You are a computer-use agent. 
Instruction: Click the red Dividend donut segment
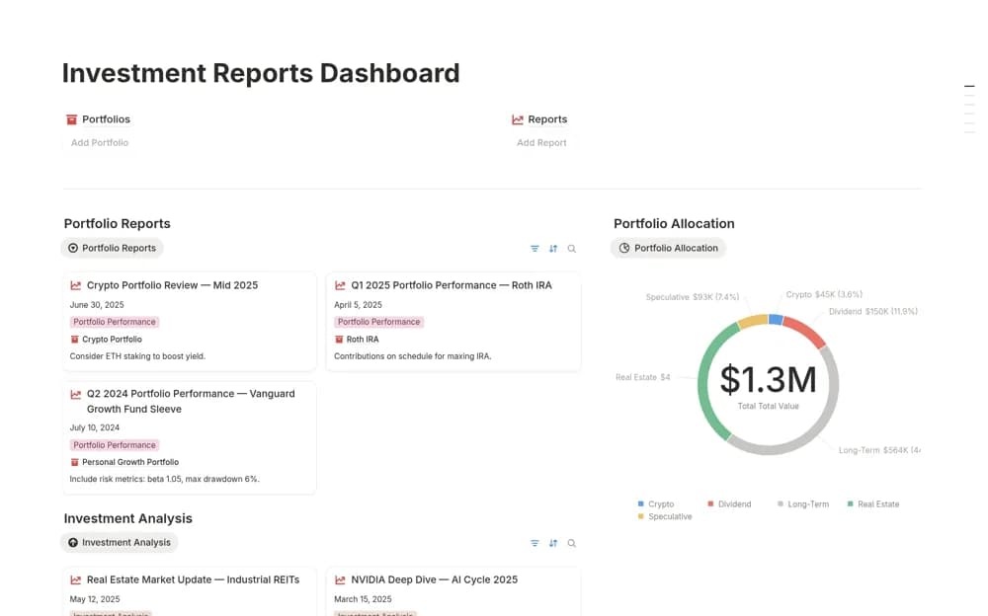[806, 330]
